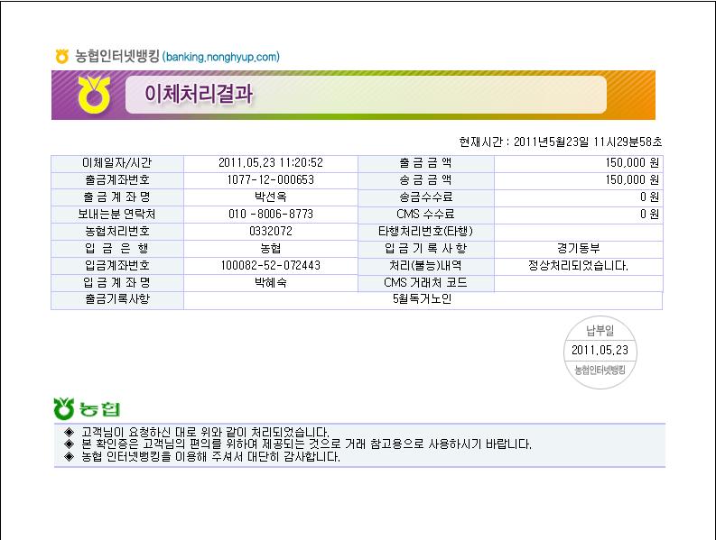
Task: Select the CMS 수수료 label
Action: [x=425, y=214]
